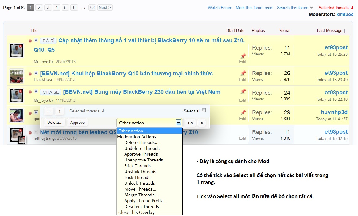Screen dimensions: 358x216
Task: Open thread Khui hộp BlackBerry Q10
Action: 126,74
